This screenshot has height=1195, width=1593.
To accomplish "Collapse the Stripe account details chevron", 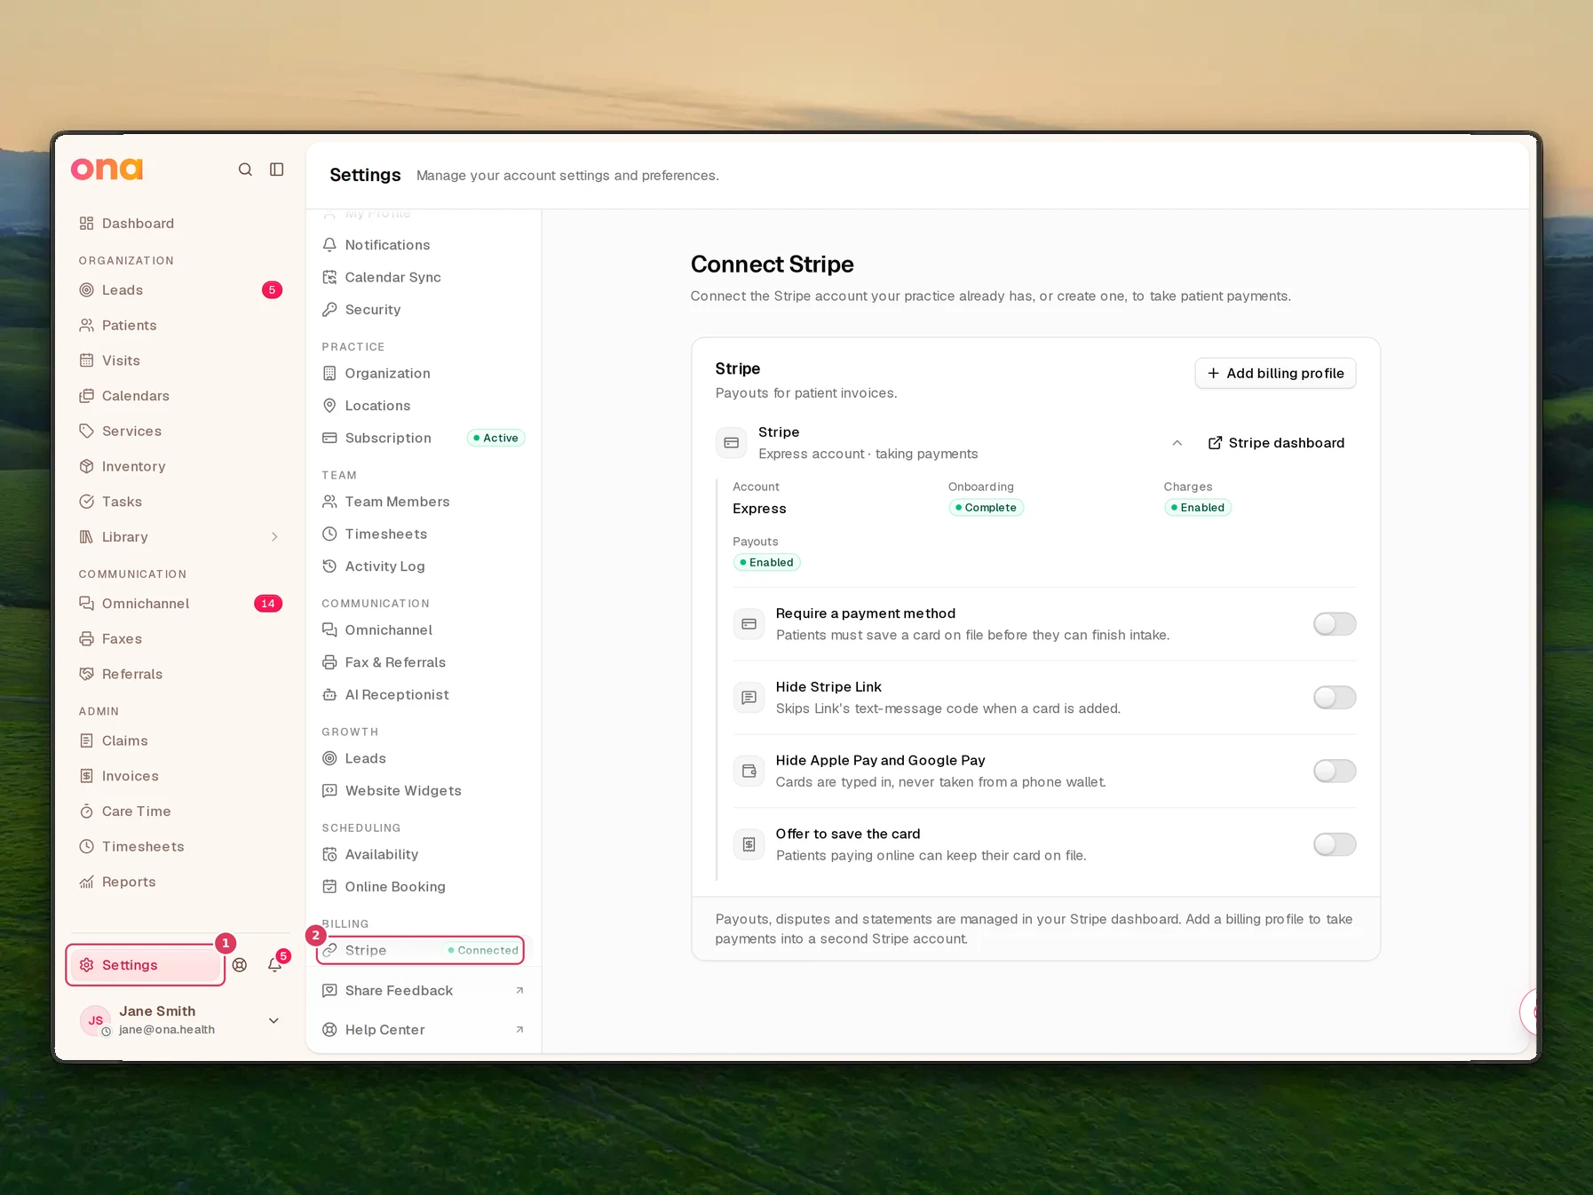I will tap(1177, 443).
